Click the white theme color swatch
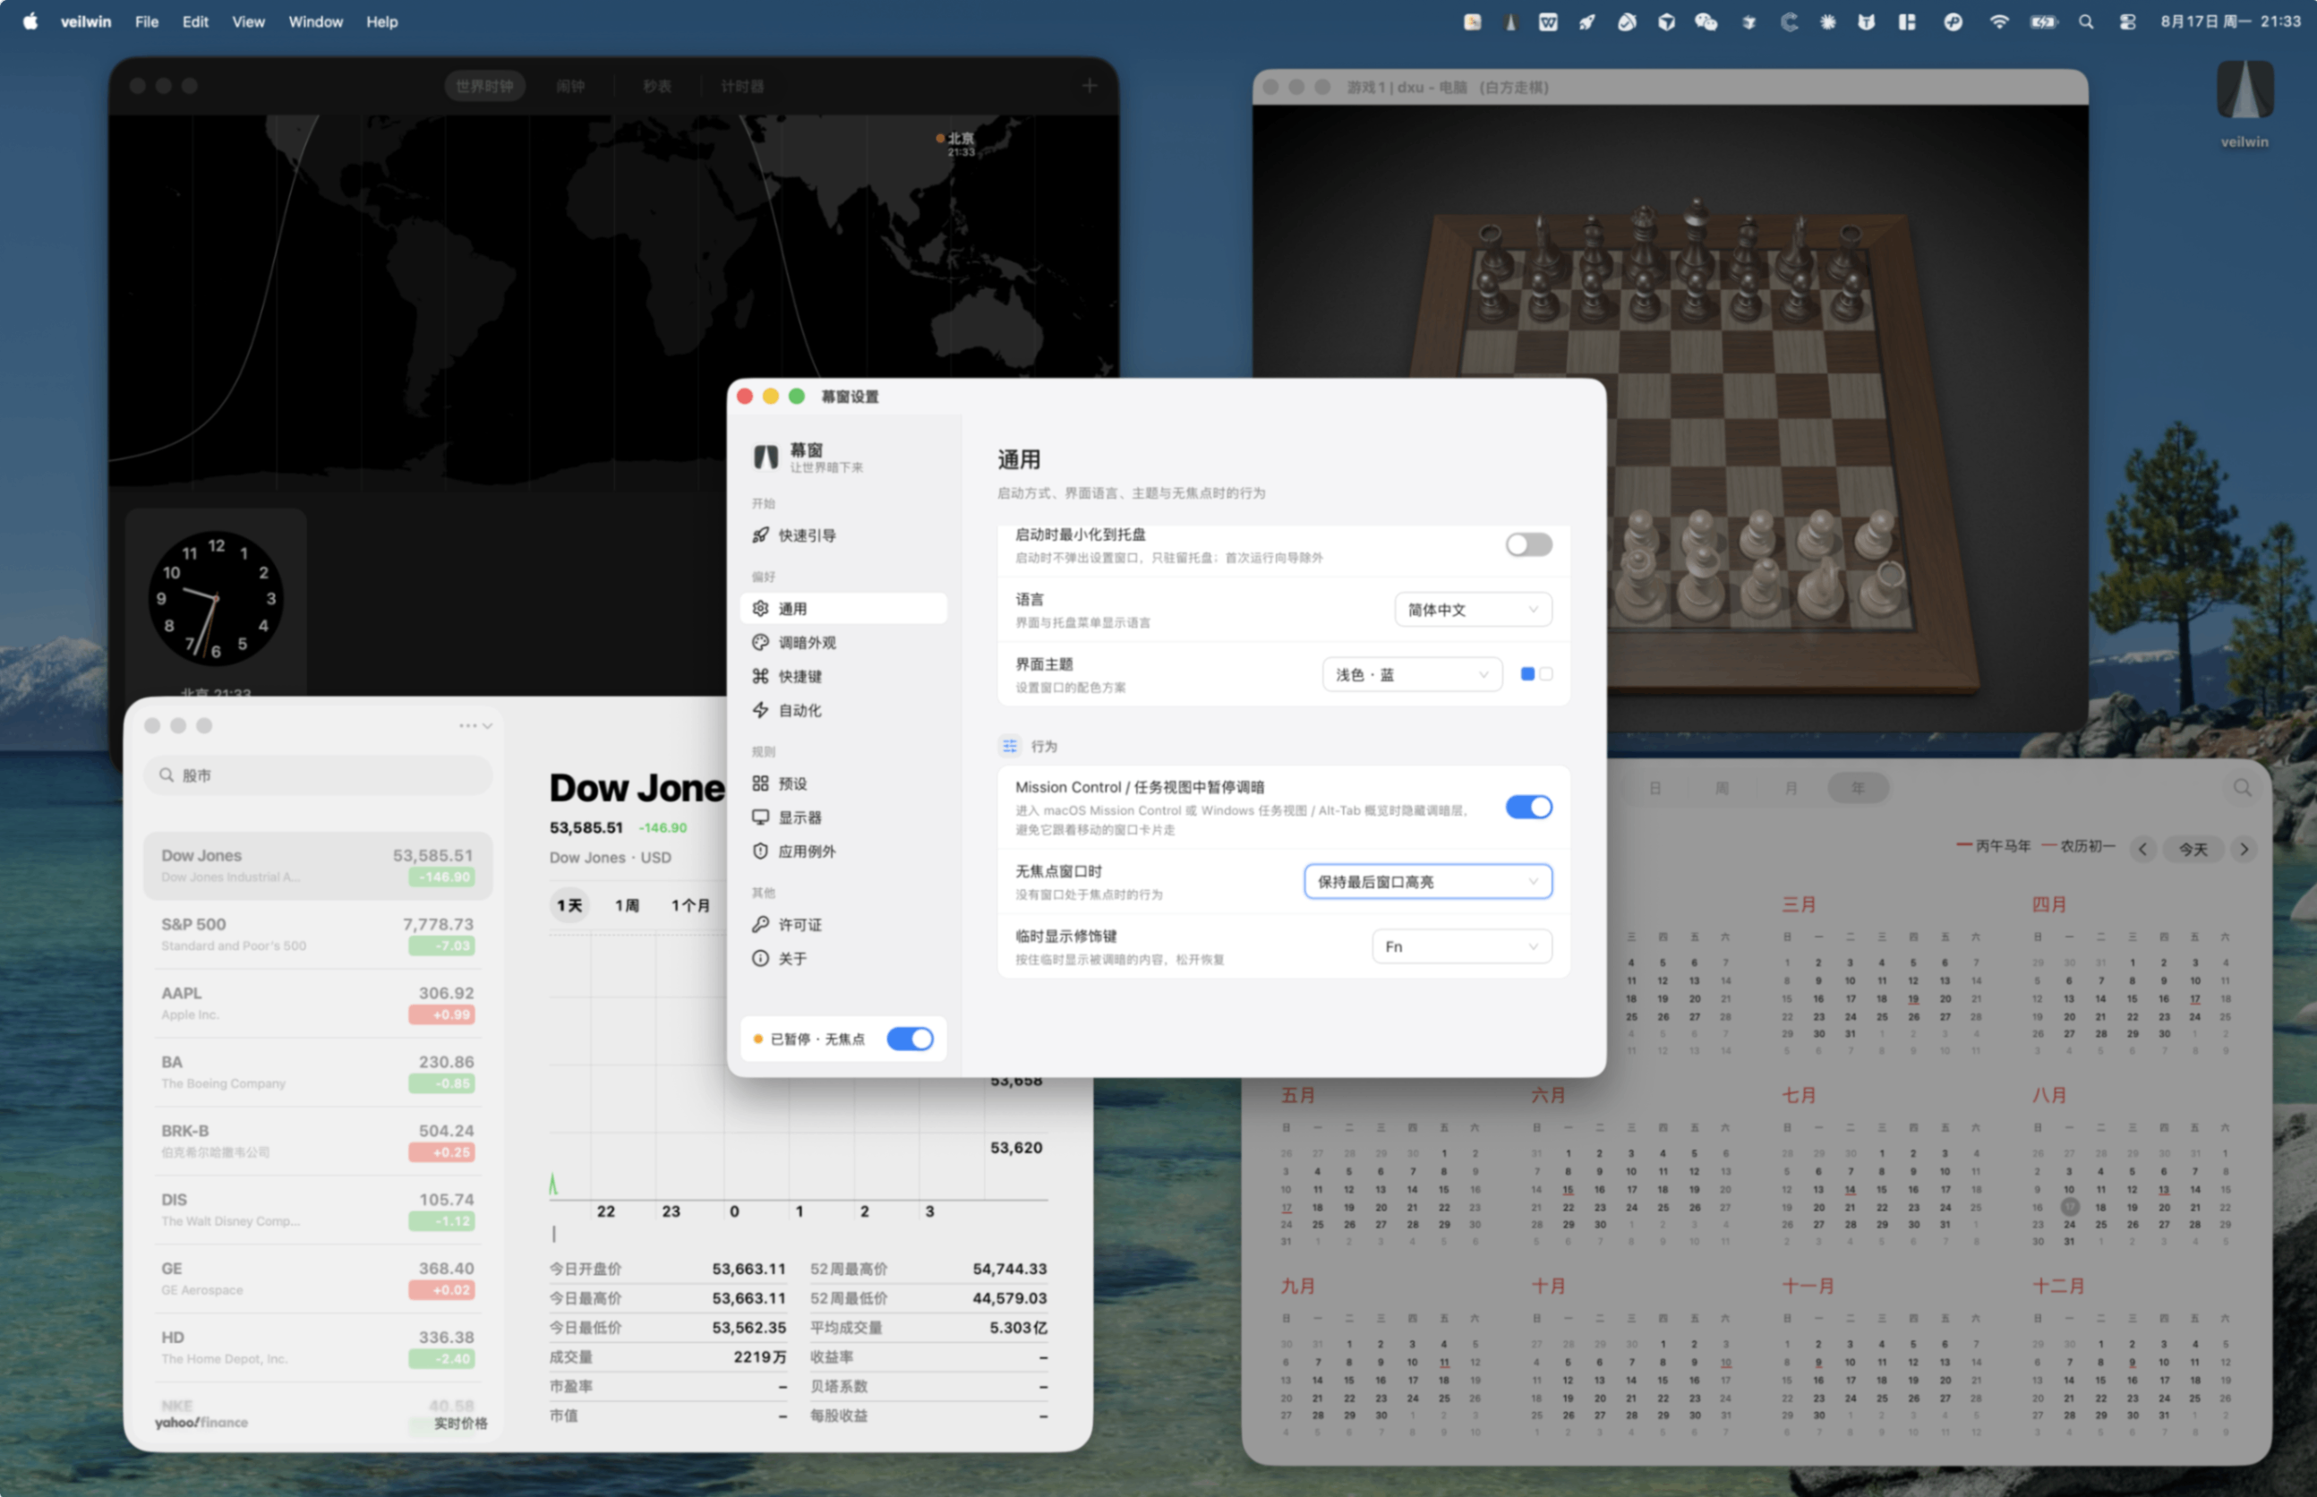Screen dimensions: 2317x1497 tap(1545, 673)
